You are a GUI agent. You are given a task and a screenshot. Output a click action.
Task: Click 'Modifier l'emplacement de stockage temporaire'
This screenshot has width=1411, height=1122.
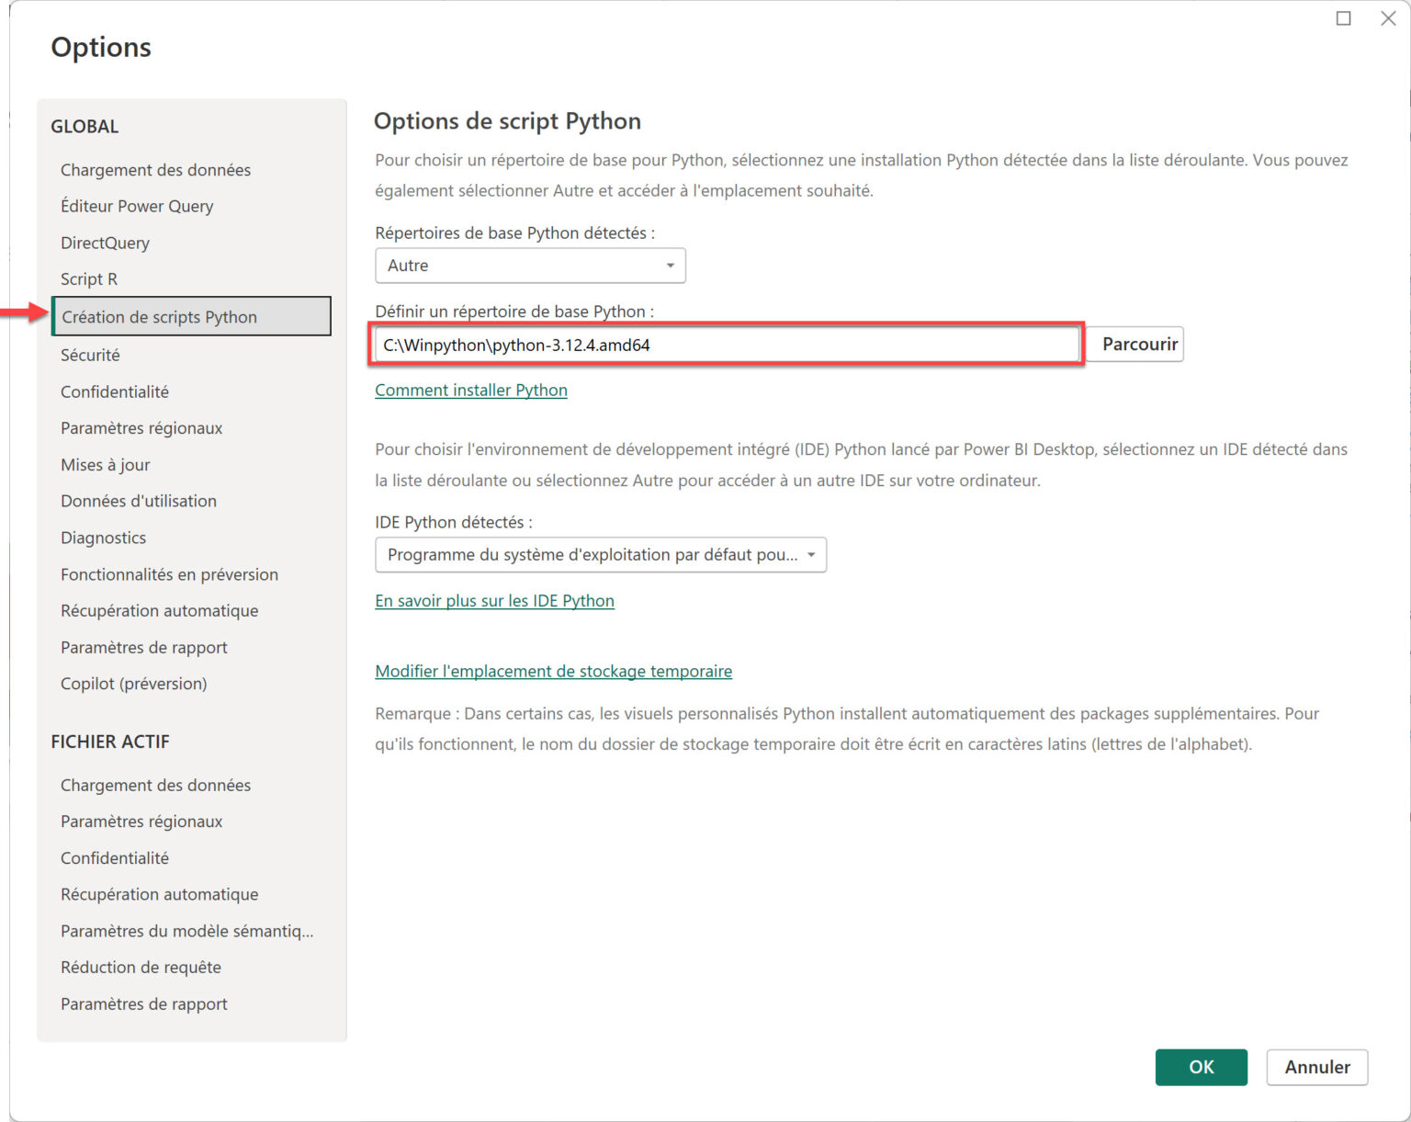point(553,671)
